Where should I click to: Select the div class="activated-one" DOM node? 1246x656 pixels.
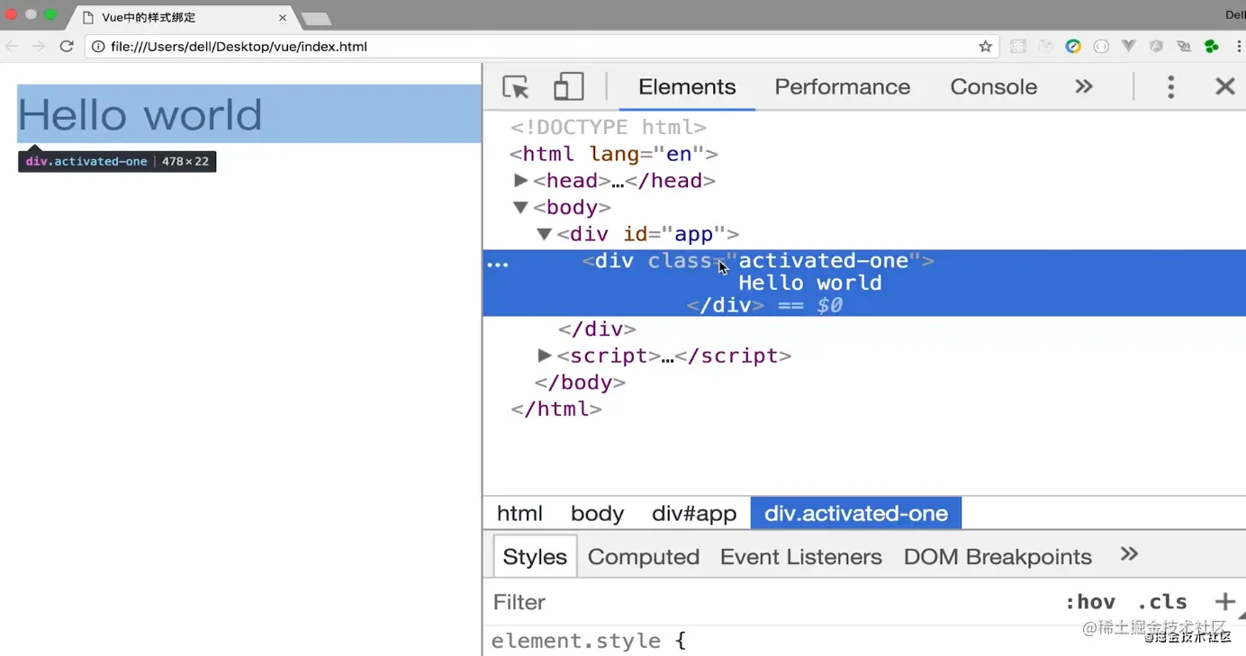pyautogui.click(x=864, y=283)
